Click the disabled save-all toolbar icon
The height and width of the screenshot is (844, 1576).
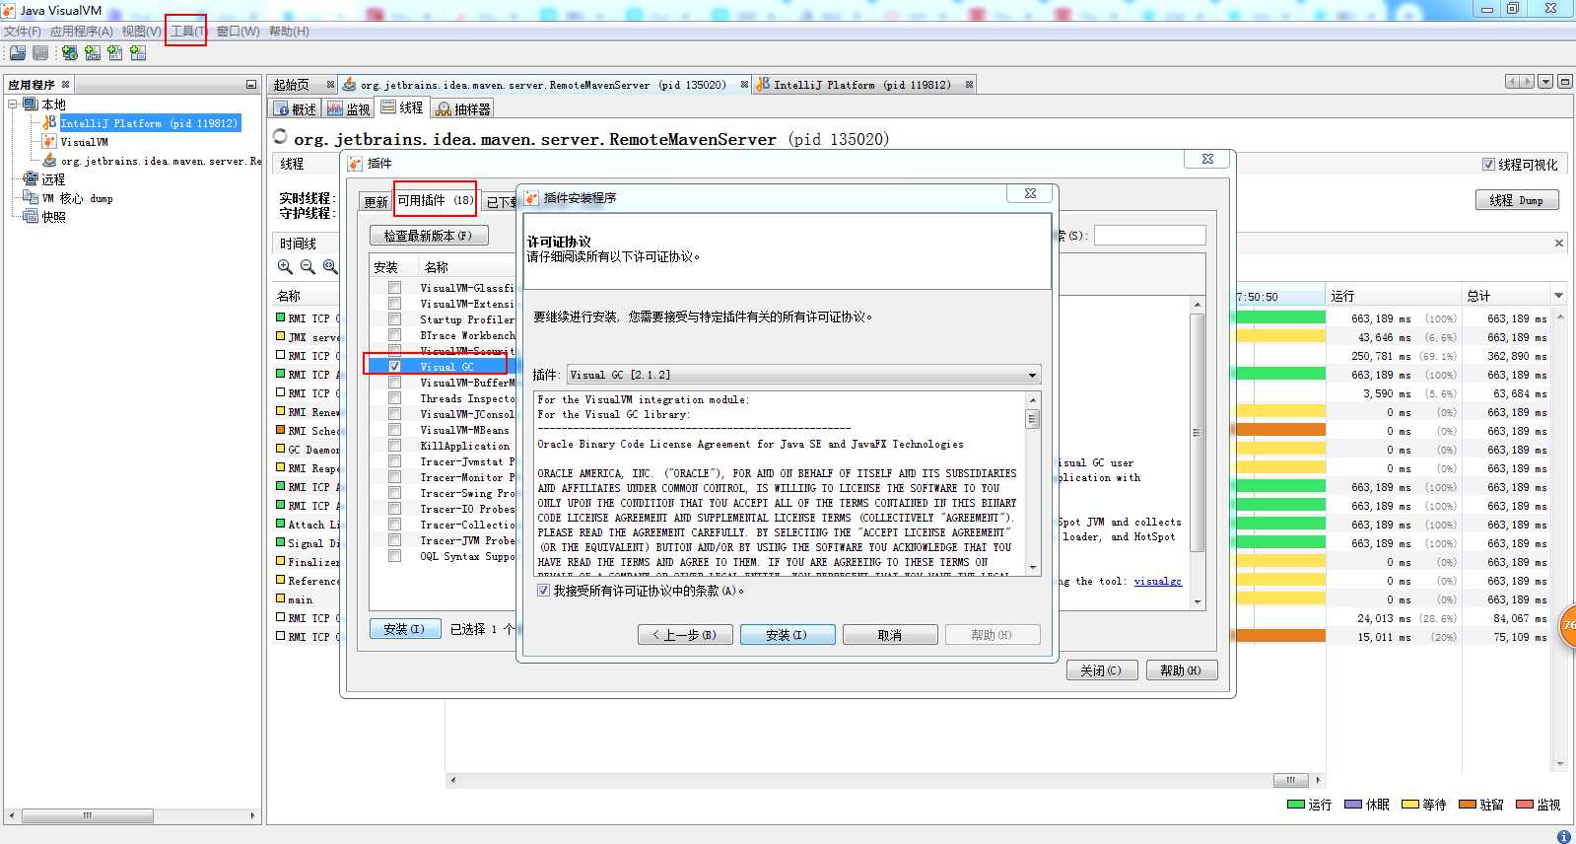[x=40, y=53]
